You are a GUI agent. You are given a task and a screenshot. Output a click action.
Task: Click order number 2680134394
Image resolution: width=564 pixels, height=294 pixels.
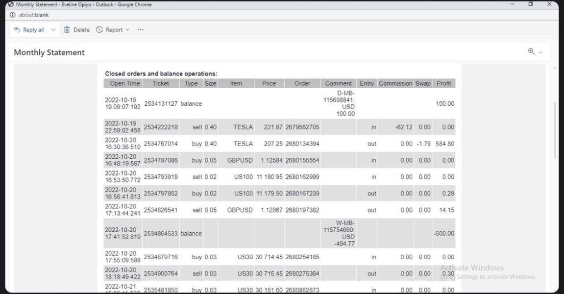(302, 144)
